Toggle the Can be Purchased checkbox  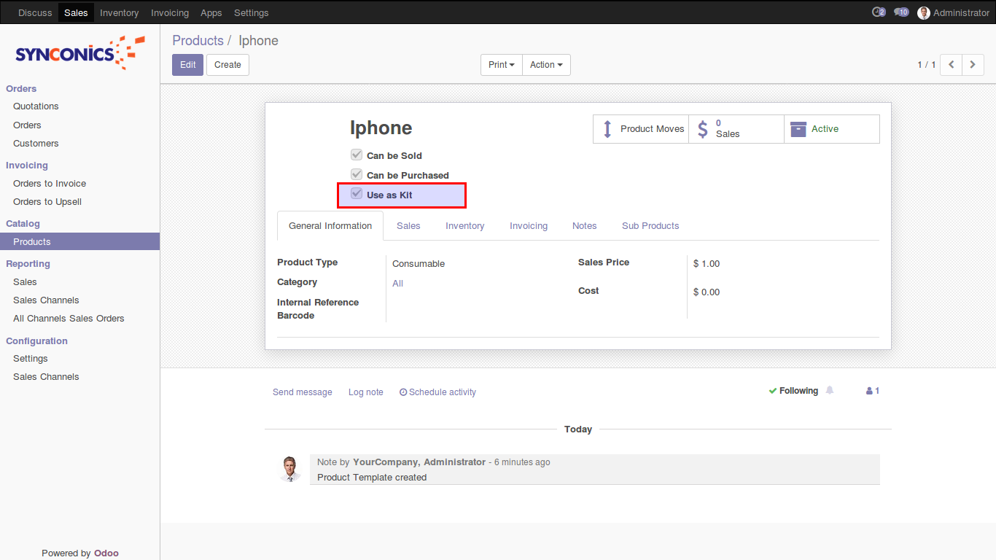click(x=357, y=174)
